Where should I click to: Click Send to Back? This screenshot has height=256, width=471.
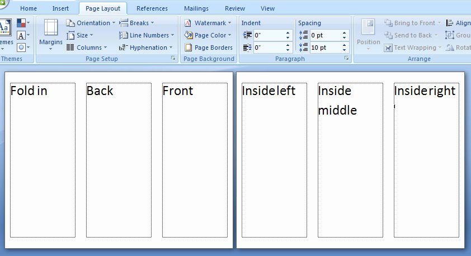[x=411, y=35]
